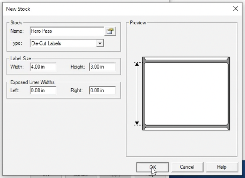Click the New Stock title bar
Screen dimensions: 245x178
tap(115, 9)
